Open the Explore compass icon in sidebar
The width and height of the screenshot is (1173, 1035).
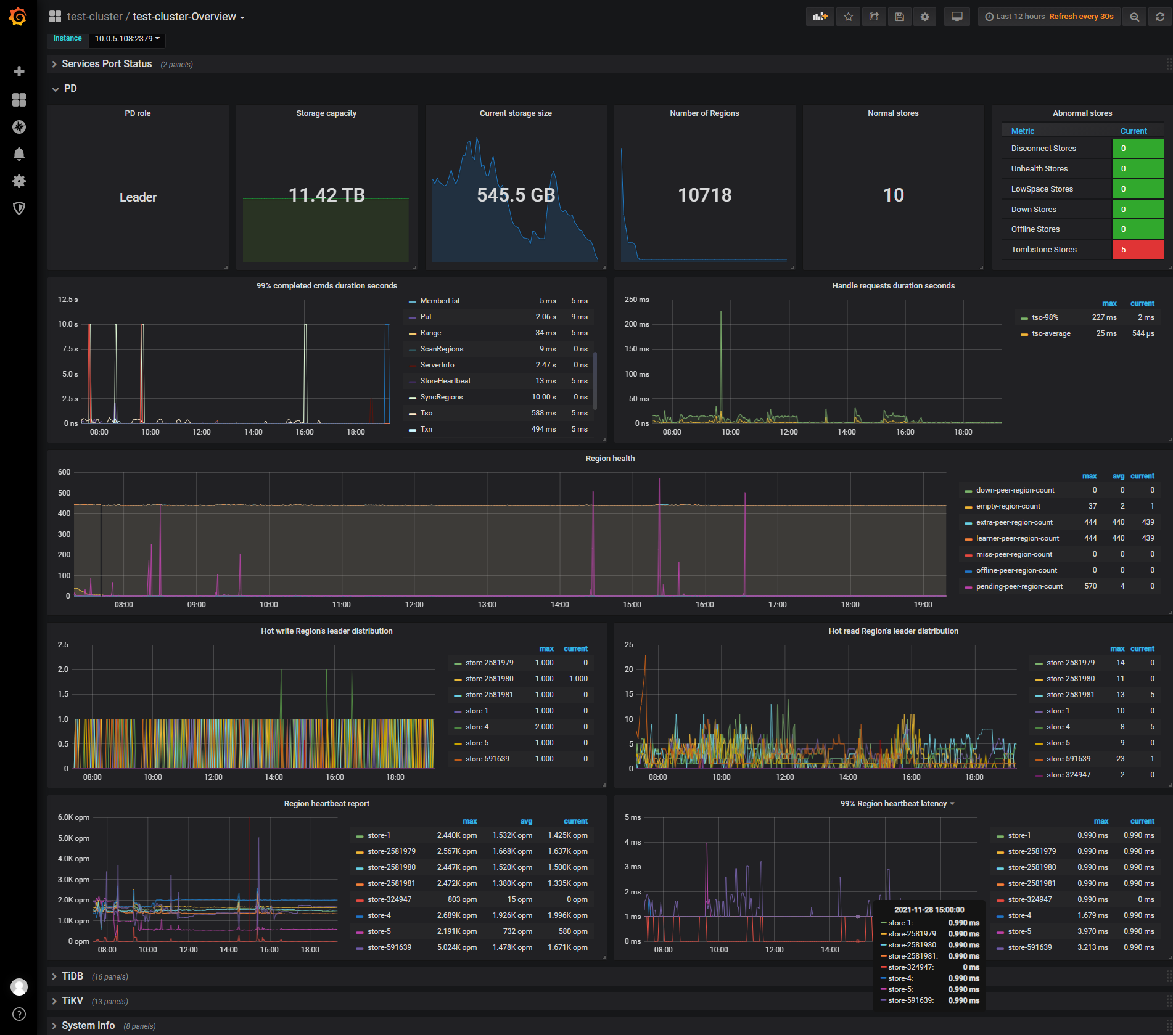click(19, 127)
